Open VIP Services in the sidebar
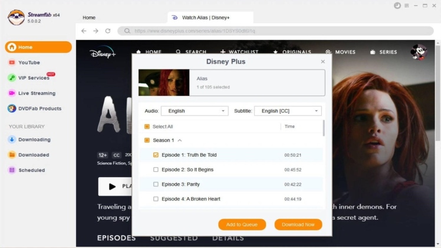441x248 pixels. 33,78
